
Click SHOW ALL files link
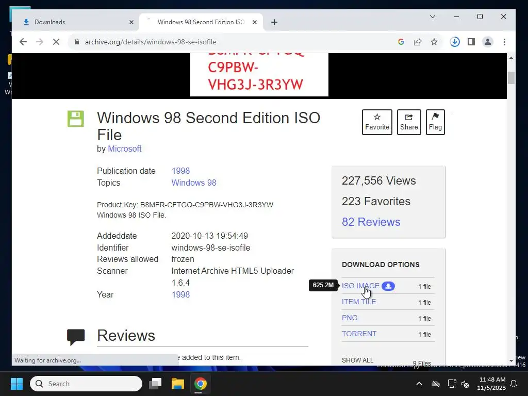(358, 360)
